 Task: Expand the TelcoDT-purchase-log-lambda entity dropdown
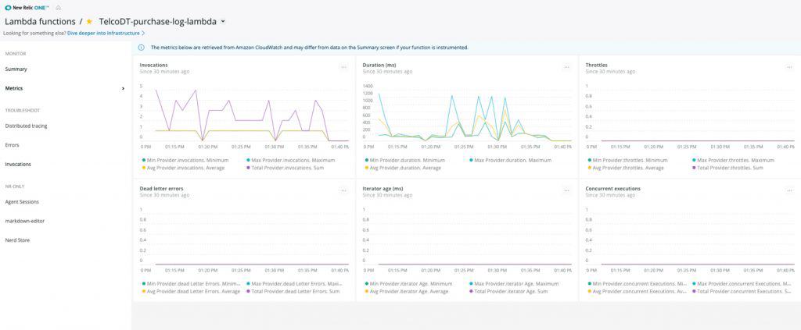point(223,22)
